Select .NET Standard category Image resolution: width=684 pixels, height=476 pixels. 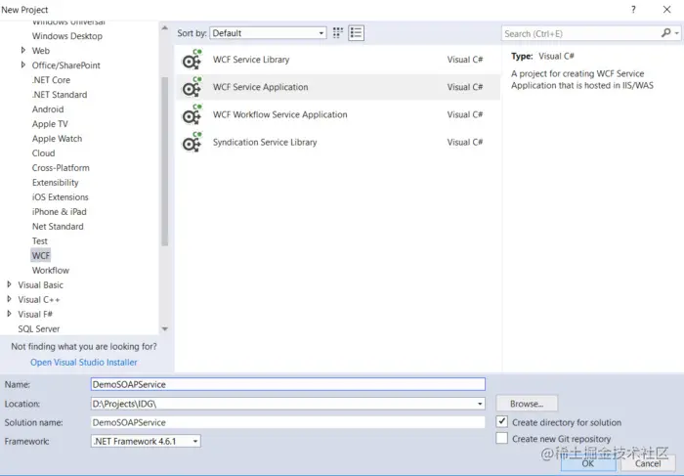(60, 95)
